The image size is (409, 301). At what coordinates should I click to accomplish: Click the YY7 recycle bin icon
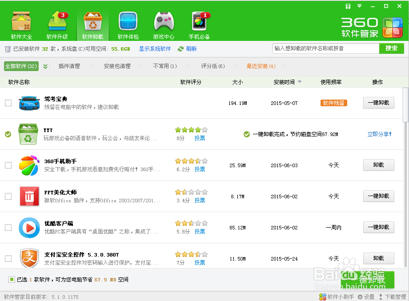[x=28, y=134]
